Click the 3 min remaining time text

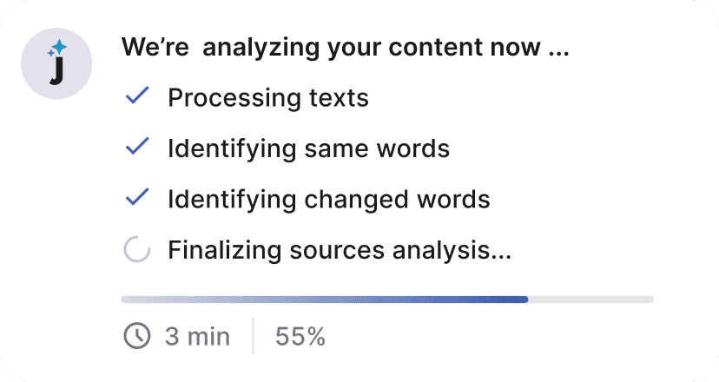tap(197, 337)
